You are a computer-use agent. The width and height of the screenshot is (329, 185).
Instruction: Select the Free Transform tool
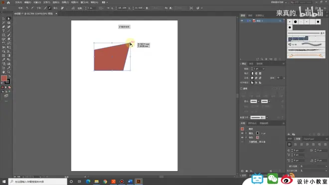tap(9, 47)
